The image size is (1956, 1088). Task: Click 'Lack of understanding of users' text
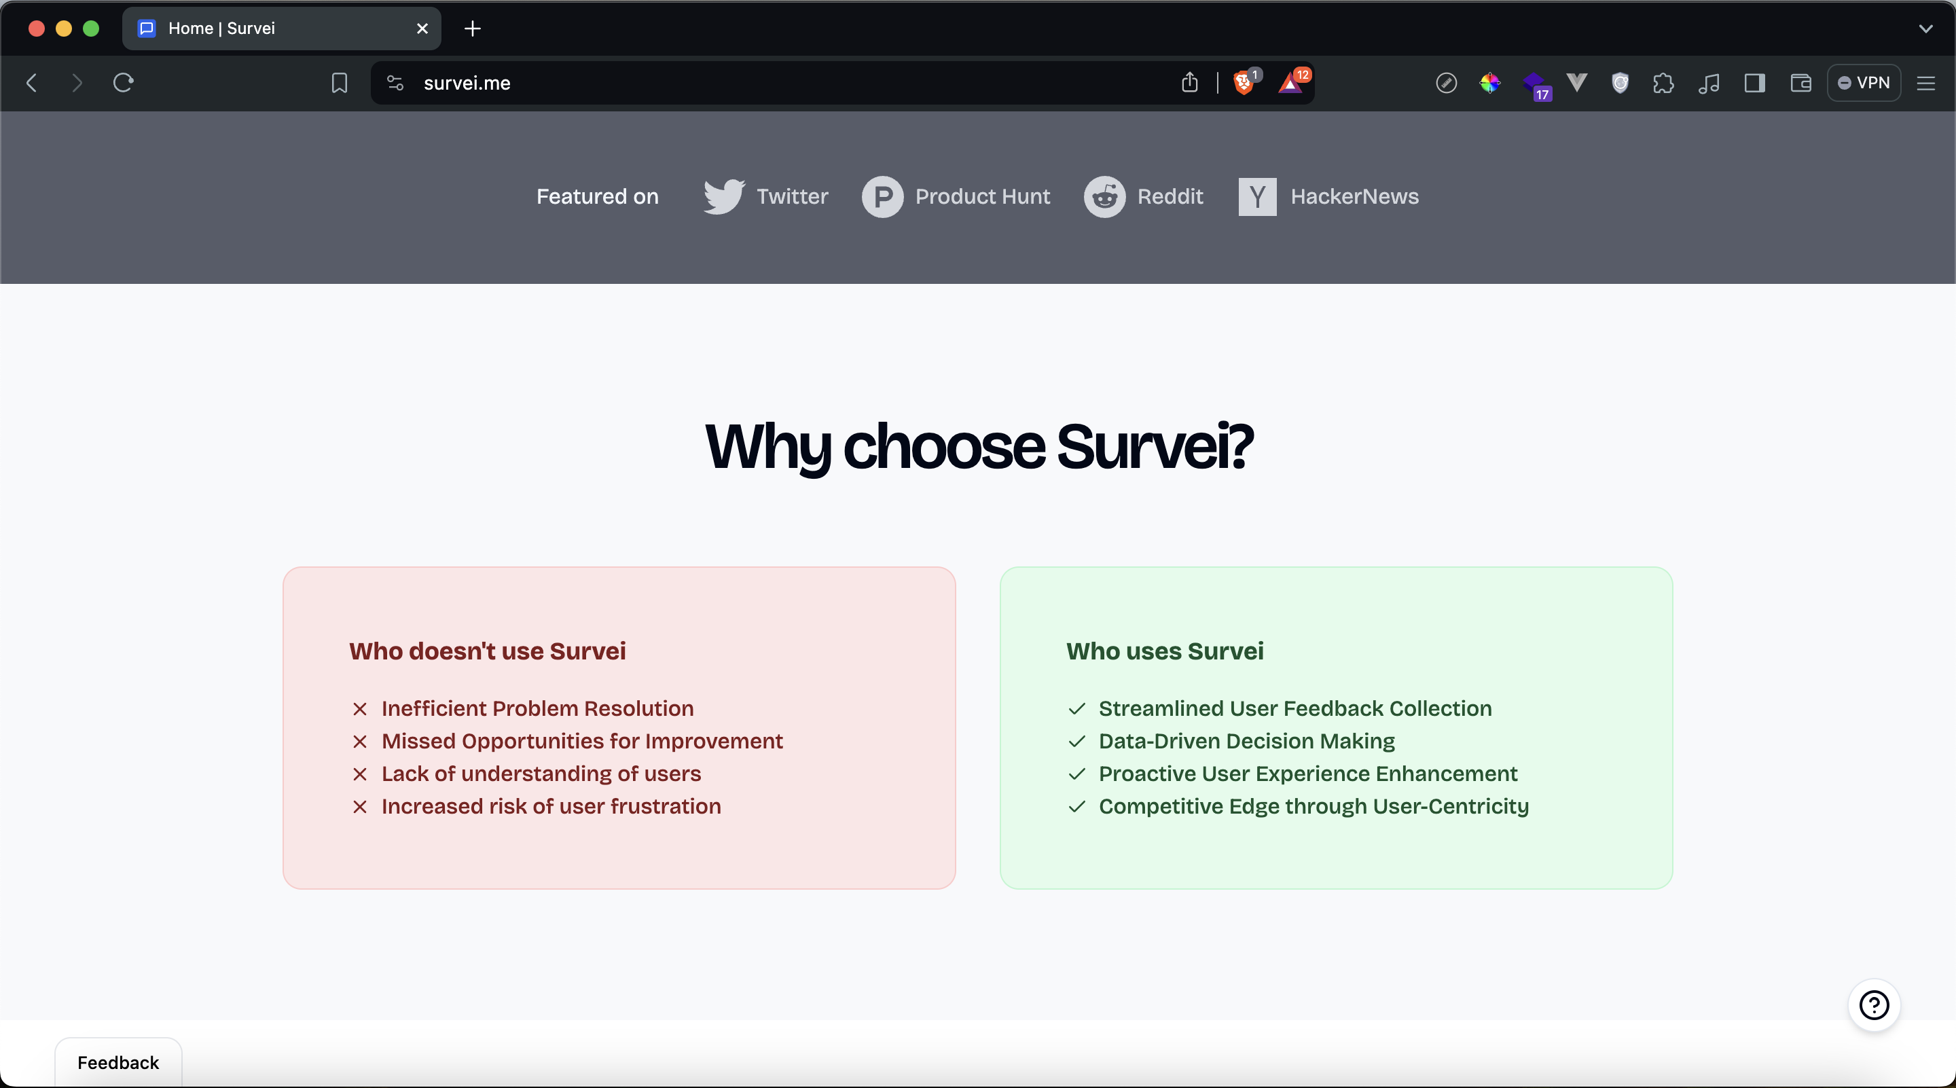pyautogui.click(x=541, y=774)
